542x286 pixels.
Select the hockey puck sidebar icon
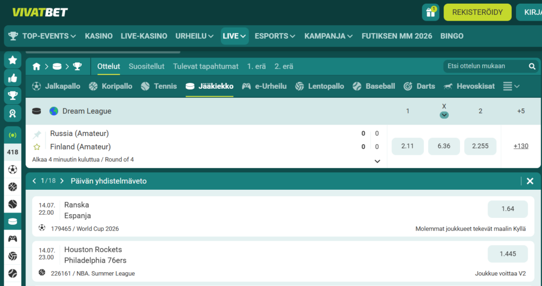coord(13,222)
